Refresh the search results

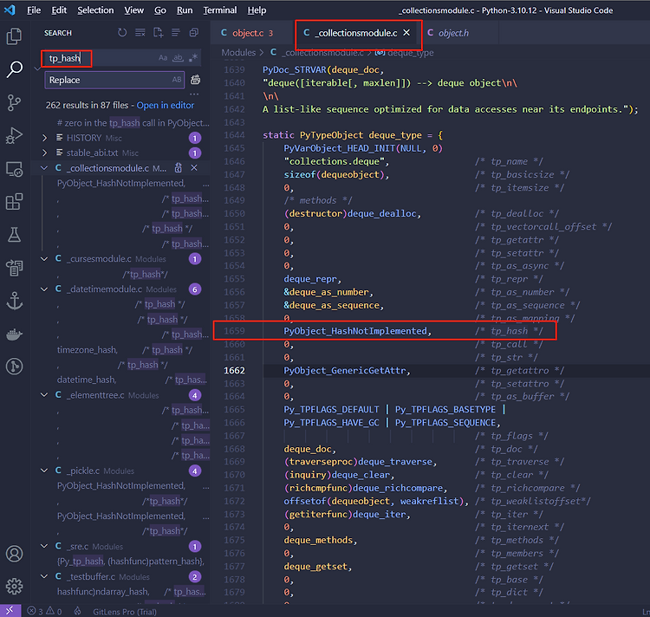coord(122,32)
